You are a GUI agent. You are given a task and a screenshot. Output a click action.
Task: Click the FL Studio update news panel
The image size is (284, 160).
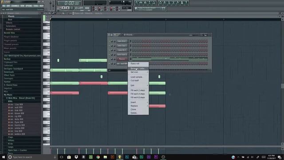[150, 9]
